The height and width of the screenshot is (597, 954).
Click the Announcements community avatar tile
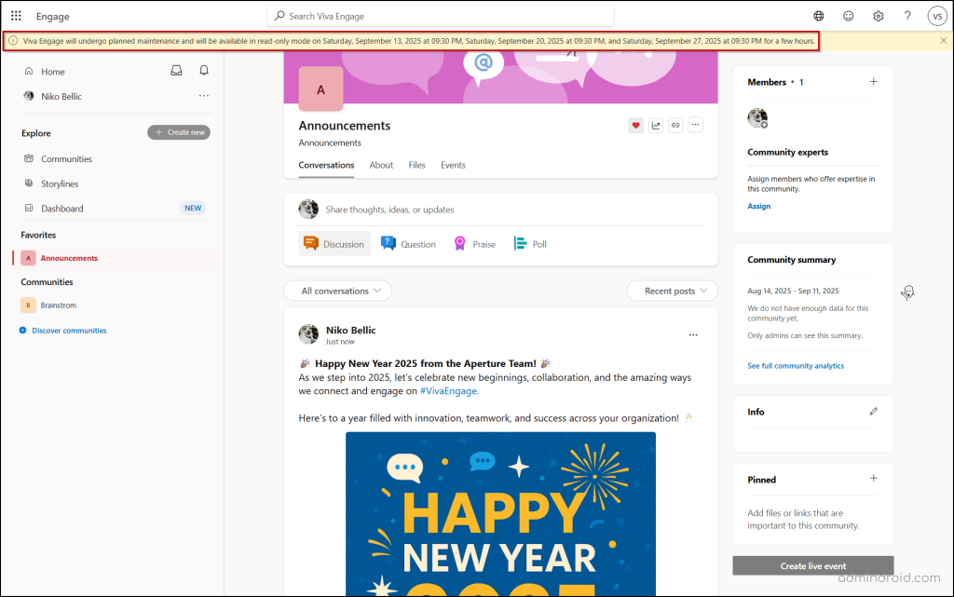tap(320, 89)
